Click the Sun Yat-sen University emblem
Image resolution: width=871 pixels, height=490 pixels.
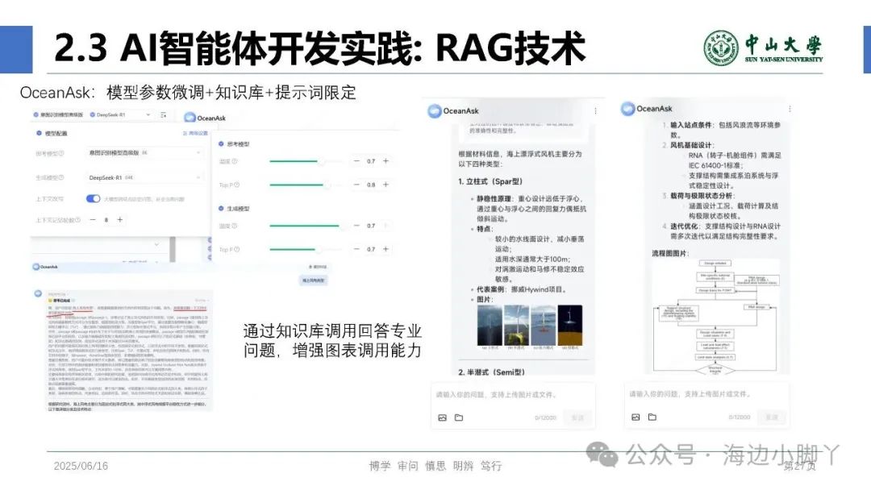tap(721, 48)
